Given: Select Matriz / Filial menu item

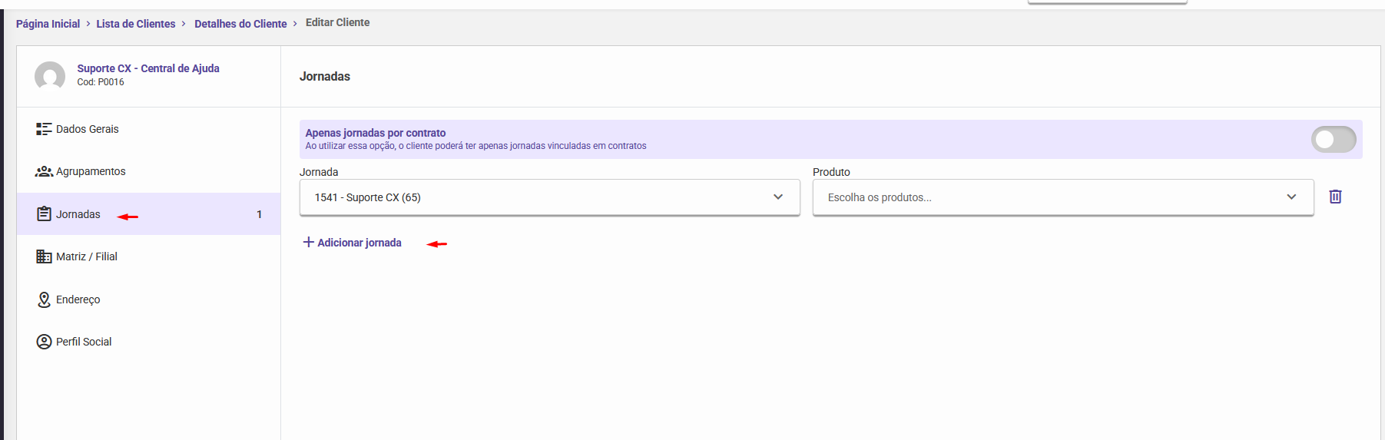Looking at the screenshot, I should click(87, 256).
